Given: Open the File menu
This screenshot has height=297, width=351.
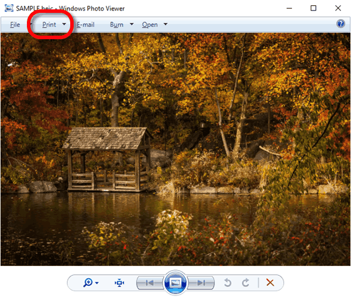Looking at the screenshot, I should coord(15,25).
